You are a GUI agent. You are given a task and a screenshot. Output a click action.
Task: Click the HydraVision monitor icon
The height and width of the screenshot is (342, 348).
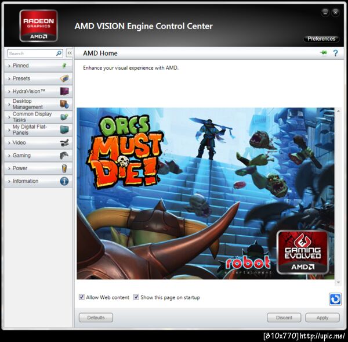pos(64,91)
